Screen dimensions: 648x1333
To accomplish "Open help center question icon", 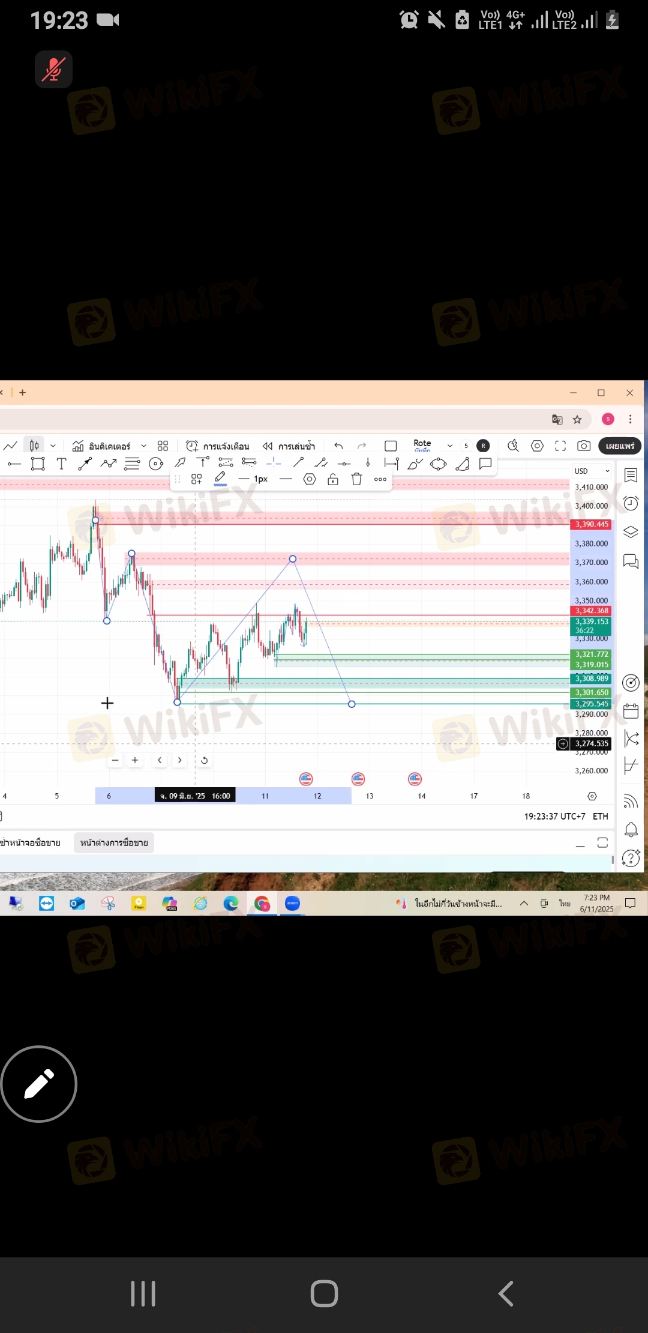I will [x=631, y=858].
